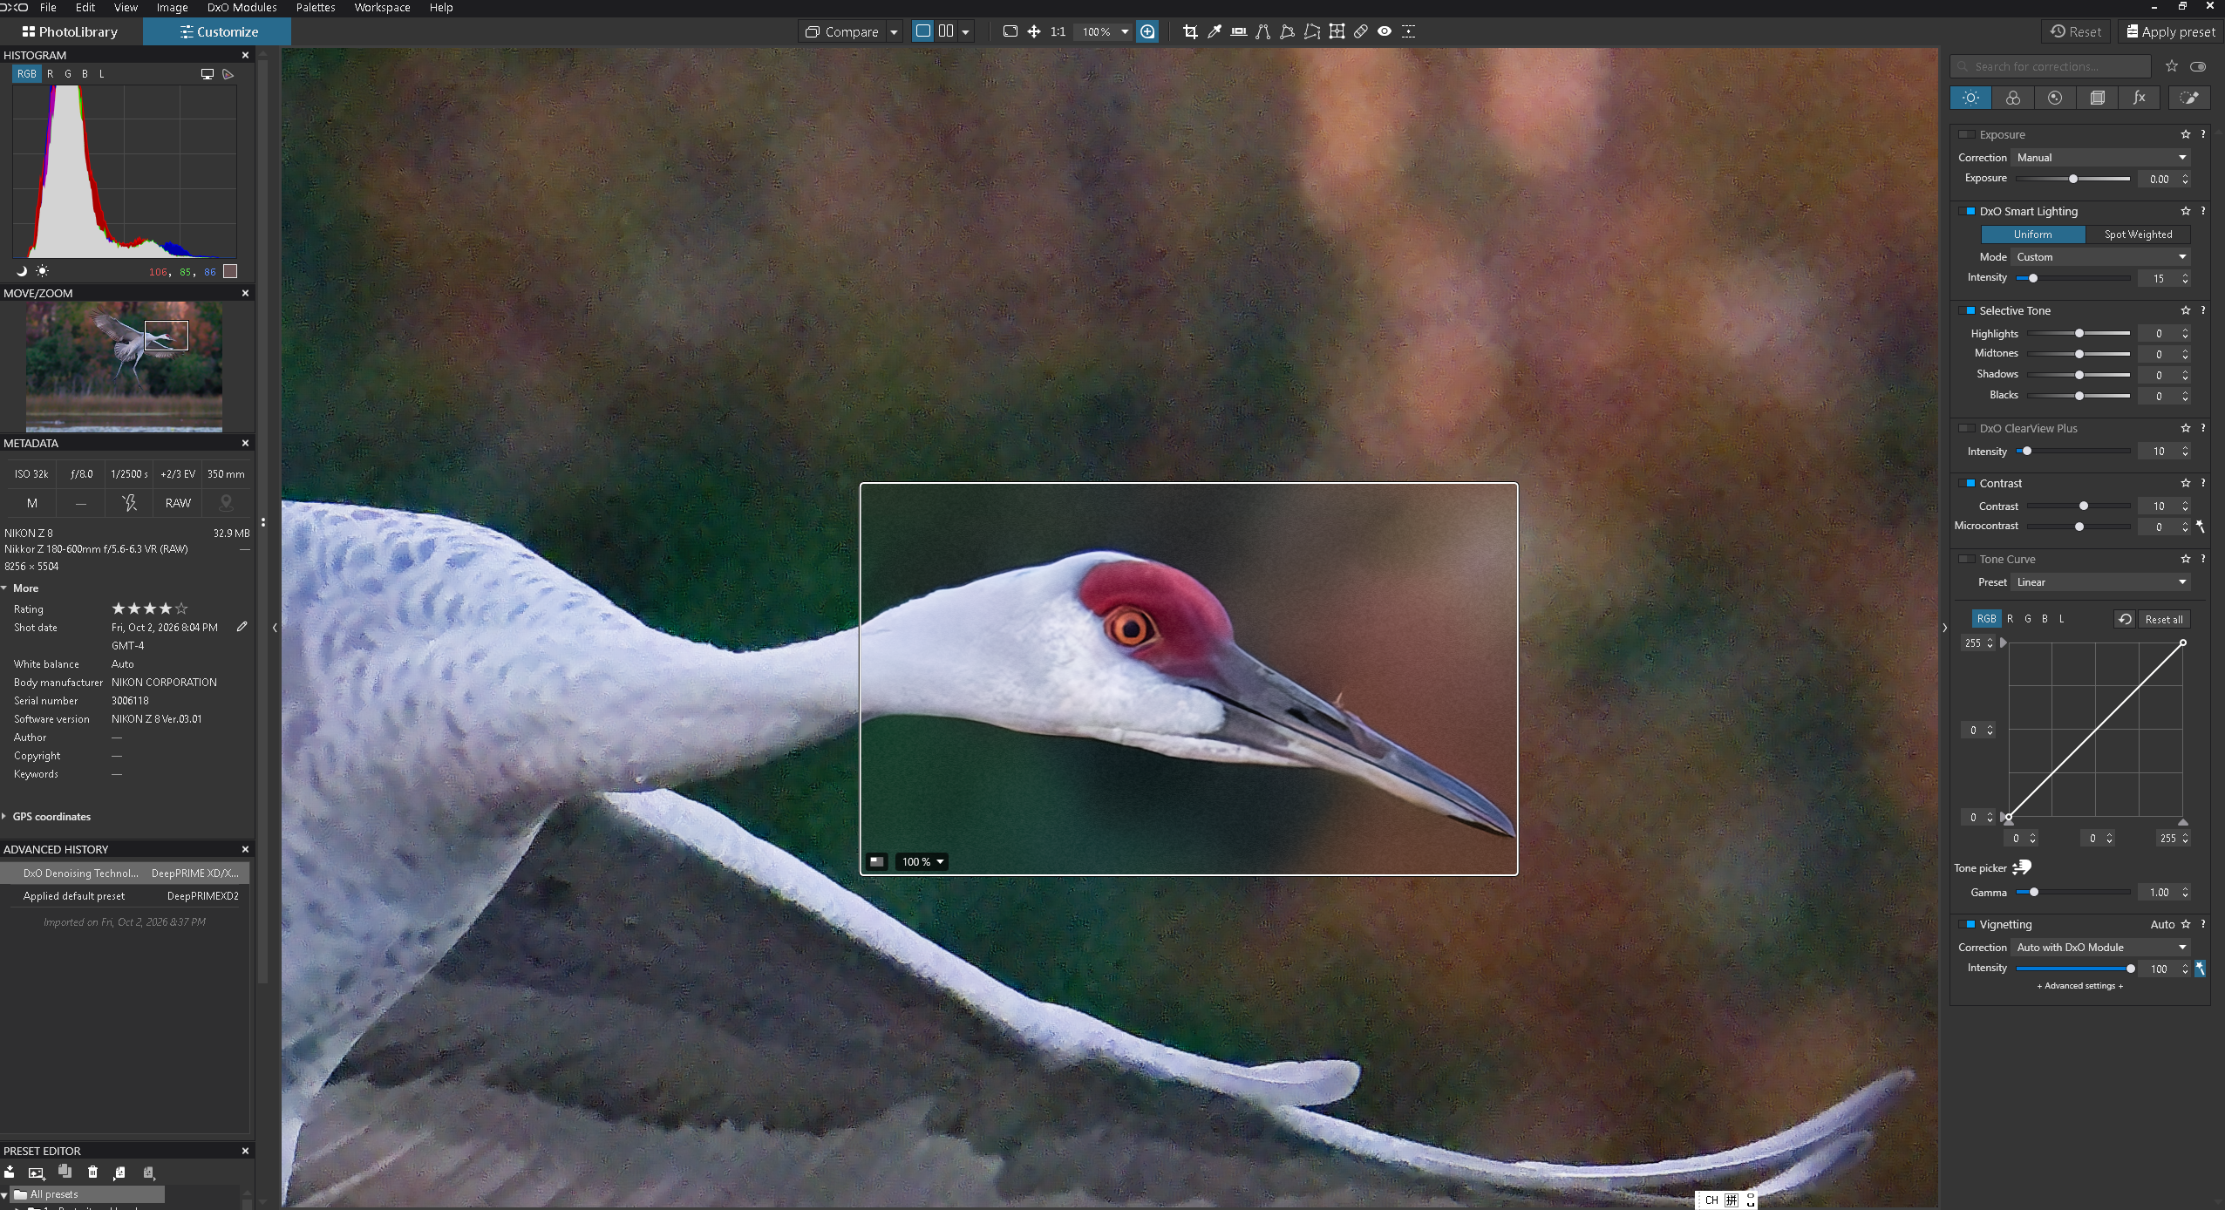The height and width of the screenshot is (1210, 2225).
Task: Open Vignetting Correction dropdown
Action: coord(2100,948)
